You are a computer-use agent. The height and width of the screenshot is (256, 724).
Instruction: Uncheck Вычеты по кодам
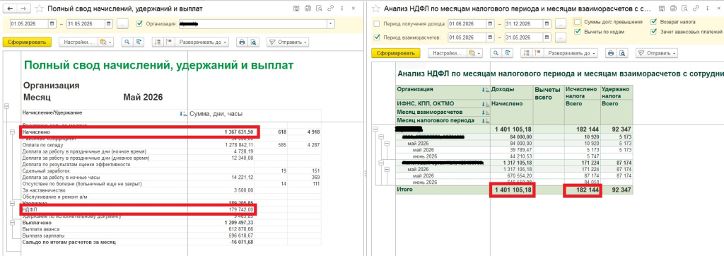577,32
